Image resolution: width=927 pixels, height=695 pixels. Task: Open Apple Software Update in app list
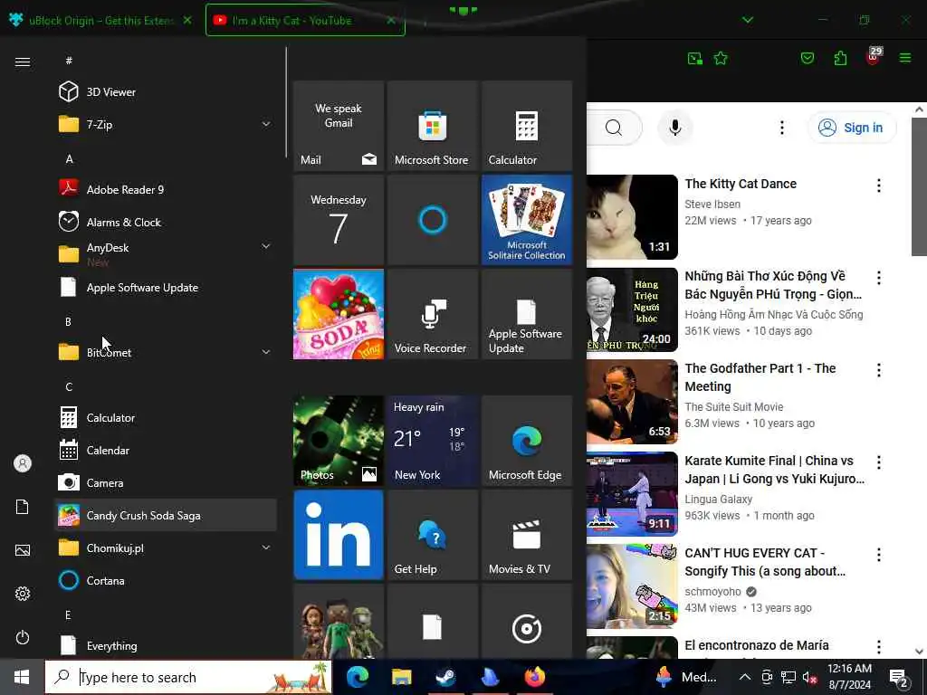(x=166, y=288)
